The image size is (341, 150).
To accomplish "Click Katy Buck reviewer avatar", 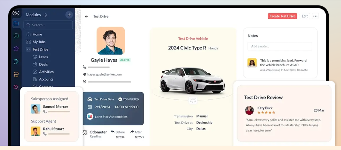I will (249, 110).
